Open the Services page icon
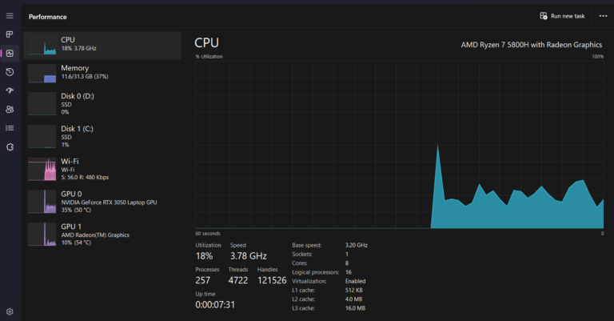Image resolution: width=614 pixels, height=321 pixels. (10, 147)
